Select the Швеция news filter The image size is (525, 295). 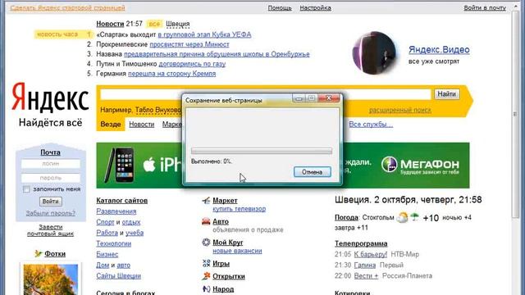pyautogui.click(x=178, y=24)
